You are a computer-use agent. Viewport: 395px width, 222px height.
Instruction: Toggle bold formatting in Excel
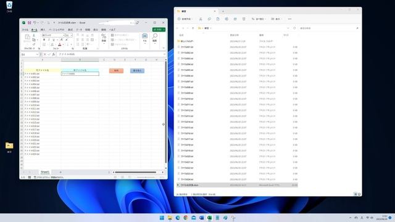click(x=44, y=39)
